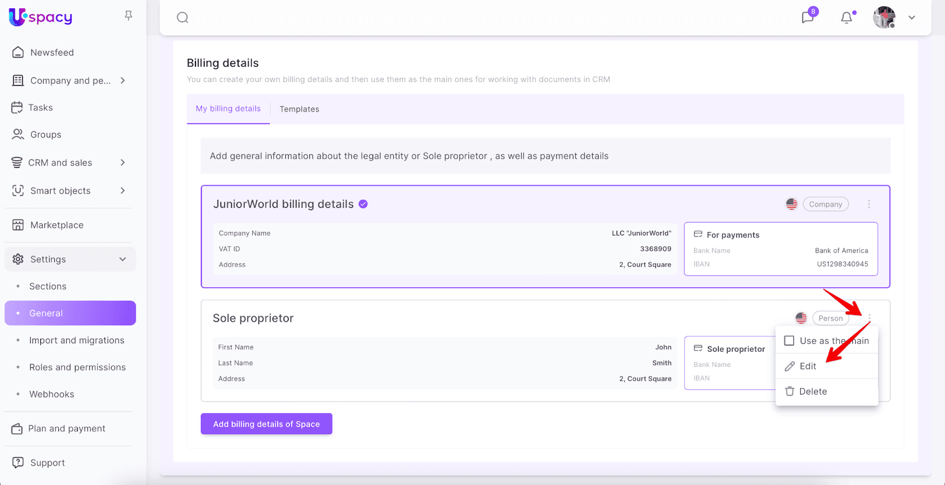Open three-dot menu on JuniorWorld card
The height and width of the screenshot is (485, 945).
point(869,204)
